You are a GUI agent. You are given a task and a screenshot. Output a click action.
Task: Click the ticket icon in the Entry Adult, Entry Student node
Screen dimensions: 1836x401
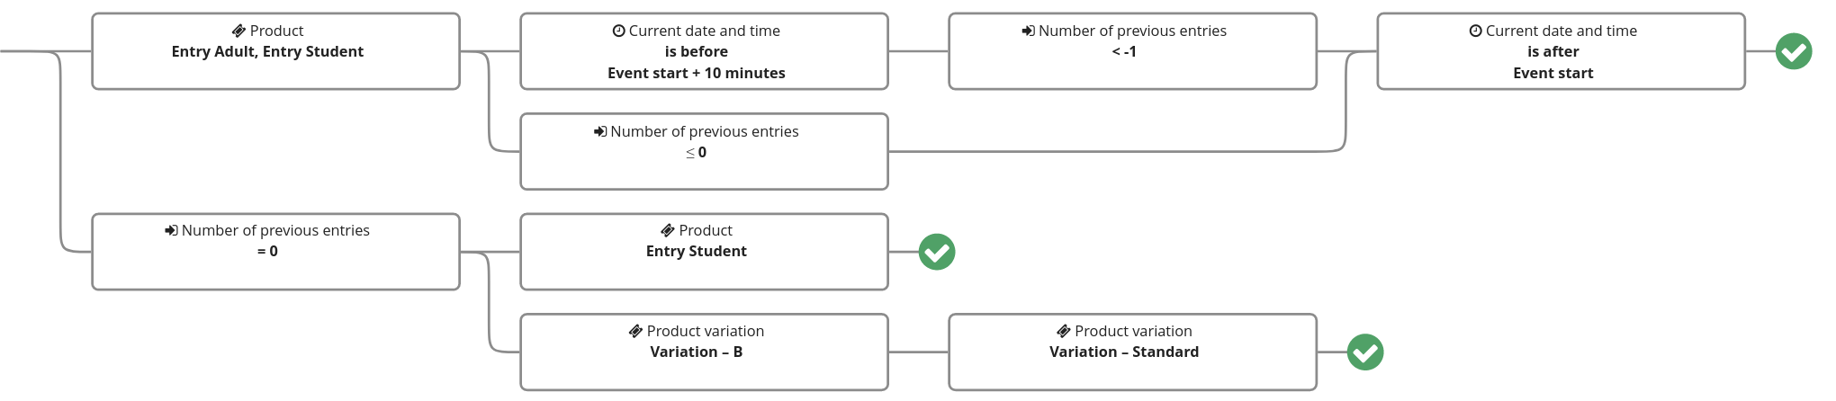pos(238,31)
